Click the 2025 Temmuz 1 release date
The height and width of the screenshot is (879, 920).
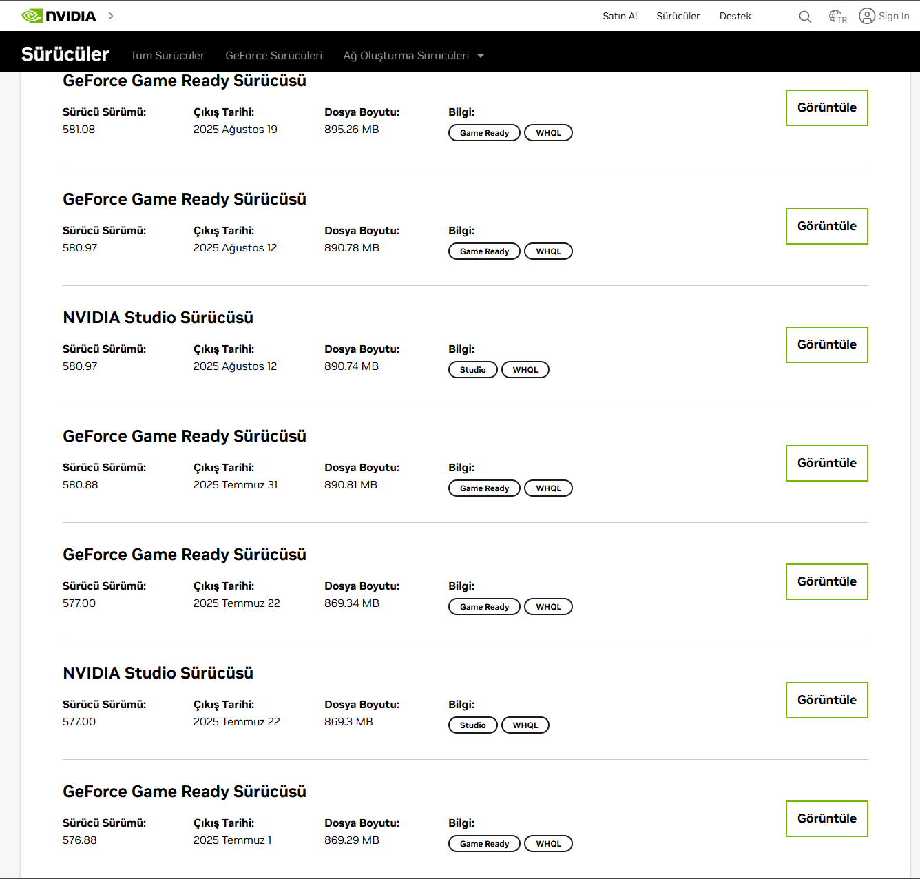click(x=232, y=840)
